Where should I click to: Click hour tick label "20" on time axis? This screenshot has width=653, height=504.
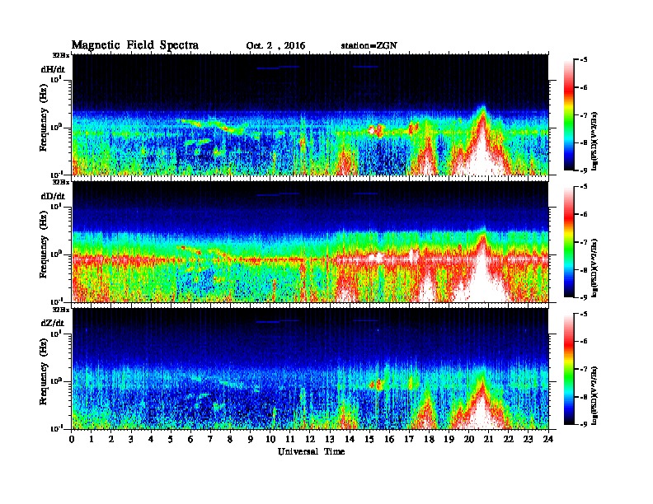pyautogui.click(x=468, y=439)
